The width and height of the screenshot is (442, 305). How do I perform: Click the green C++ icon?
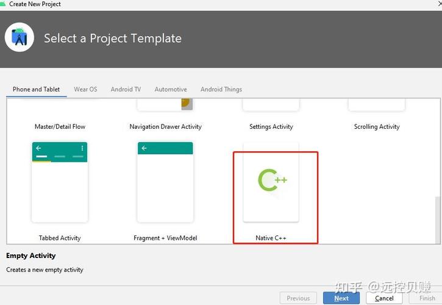click(x=273, y=180)
